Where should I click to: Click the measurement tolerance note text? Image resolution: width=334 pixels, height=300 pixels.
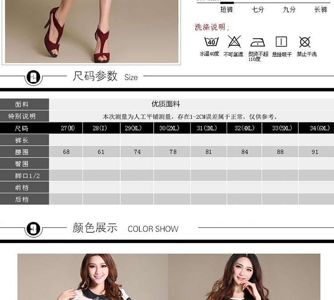click(190, 117)
